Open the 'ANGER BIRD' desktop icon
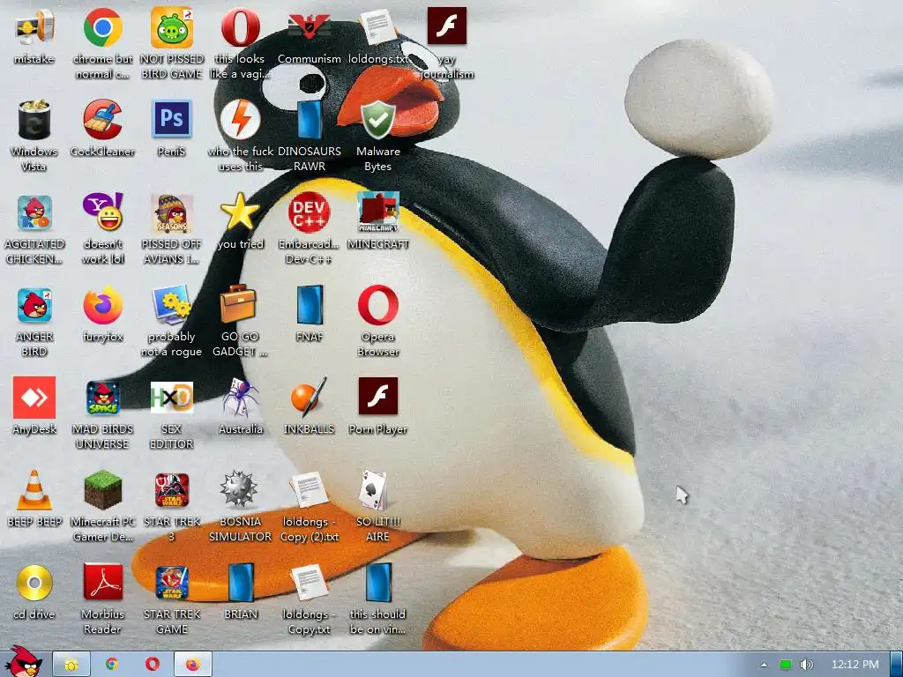The image size is (903, 677). coord(34,305)
